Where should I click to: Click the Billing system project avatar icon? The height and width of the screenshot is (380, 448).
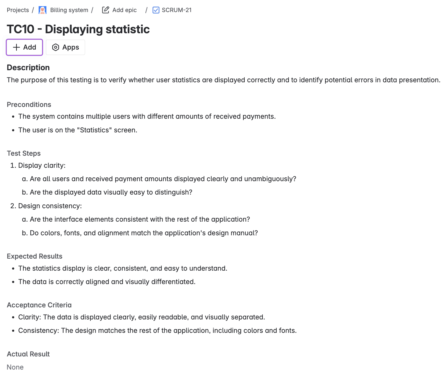(x=42, y=10)
